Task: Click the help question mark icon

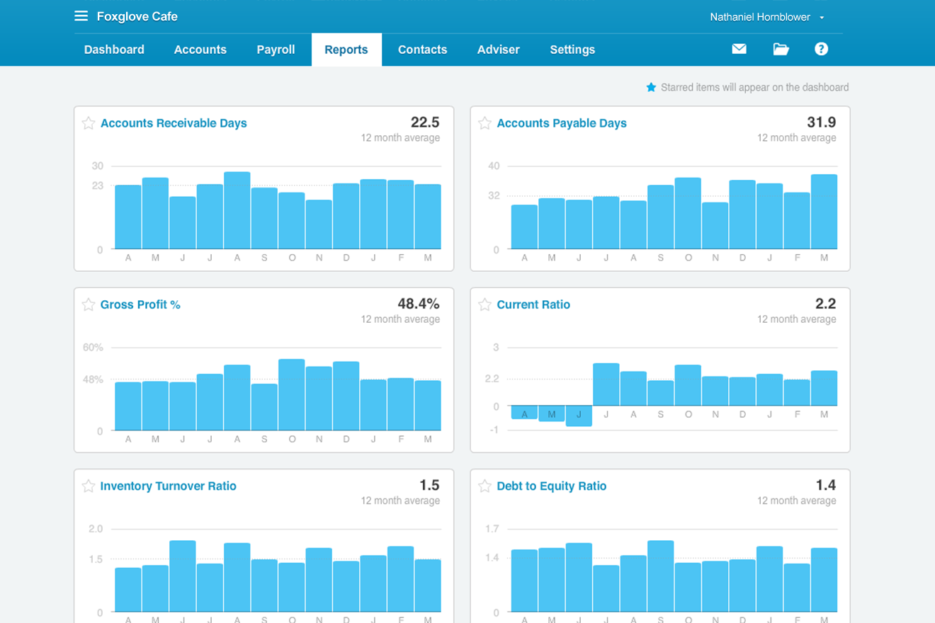Action: [821, 49]
